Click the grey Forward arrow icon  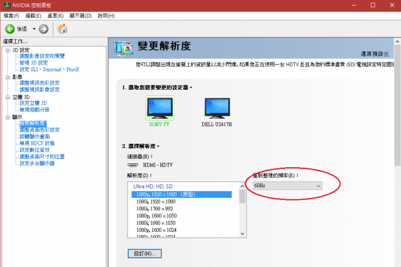pos(43,29)
